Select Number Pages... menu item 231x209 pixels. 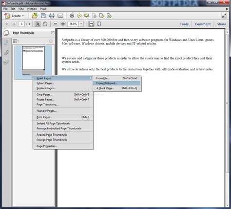point(63,111)
